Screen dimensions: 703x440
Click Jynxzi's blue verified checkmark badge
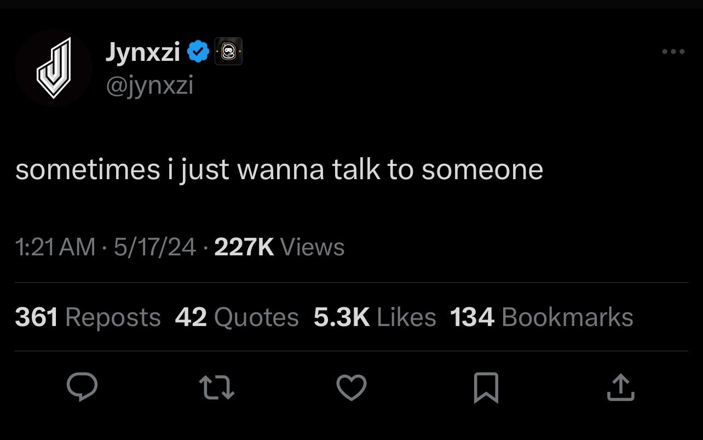(198, 51)
